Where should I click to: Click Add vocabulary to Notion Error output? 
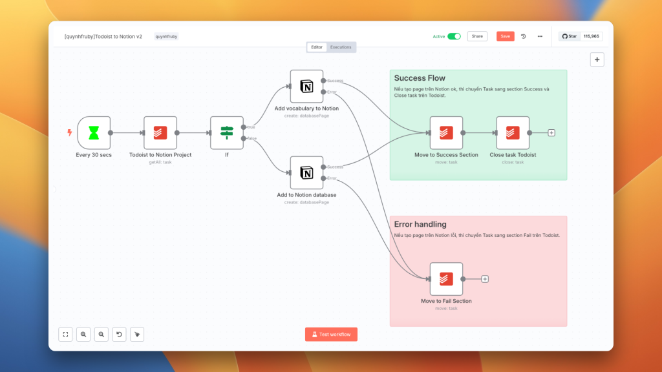(x=323, y=92)
